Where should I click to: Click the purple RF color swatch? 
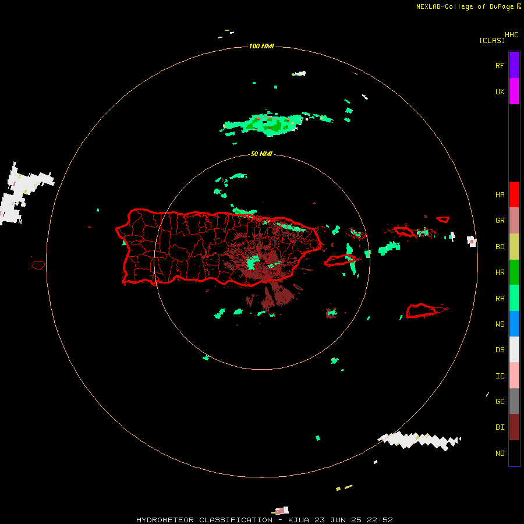pyautogui.click(x=514, y=65)
